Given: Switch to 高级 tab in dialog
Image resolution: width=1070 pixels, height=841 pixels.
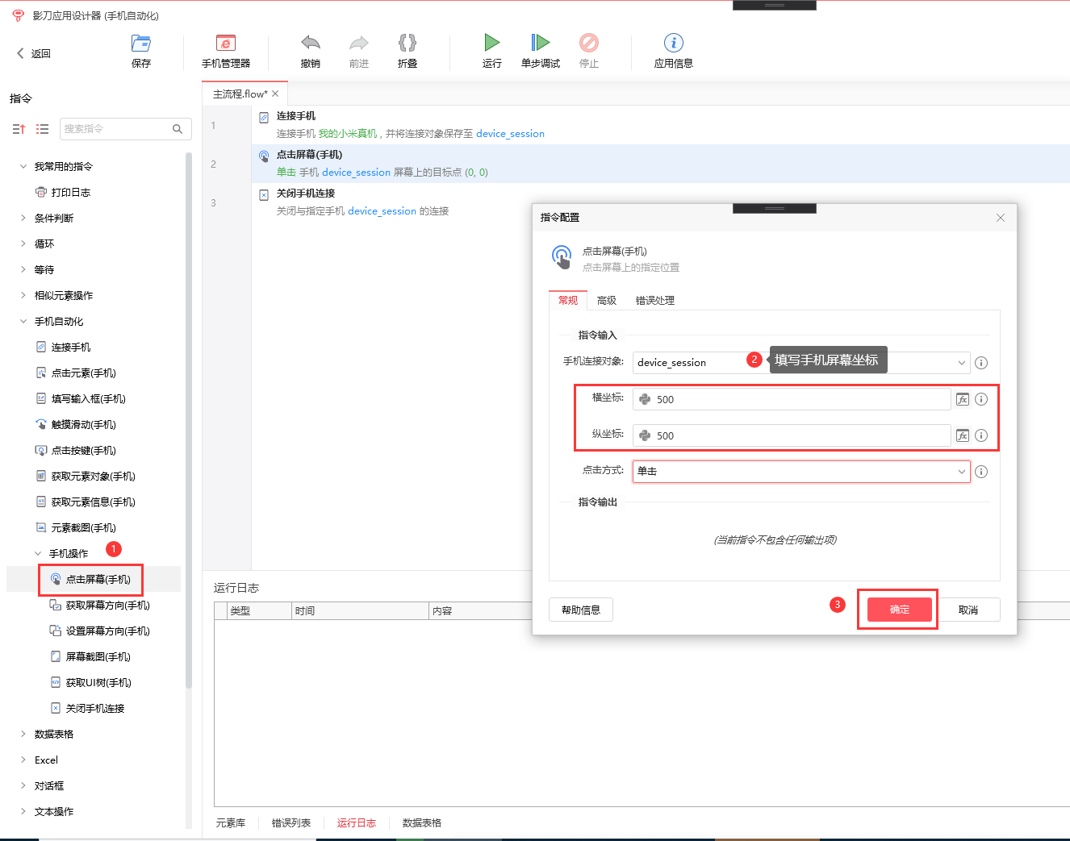Looking at the screenshot, I should 607,300.
